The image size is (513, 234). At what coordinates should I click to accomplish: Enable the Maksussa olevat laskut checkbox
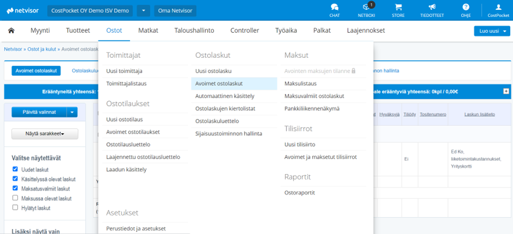pos(15,197)
